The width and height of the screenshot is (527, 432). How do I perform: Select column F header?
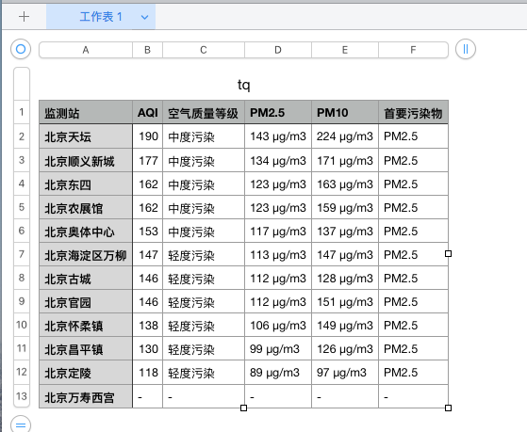point(414,50)
